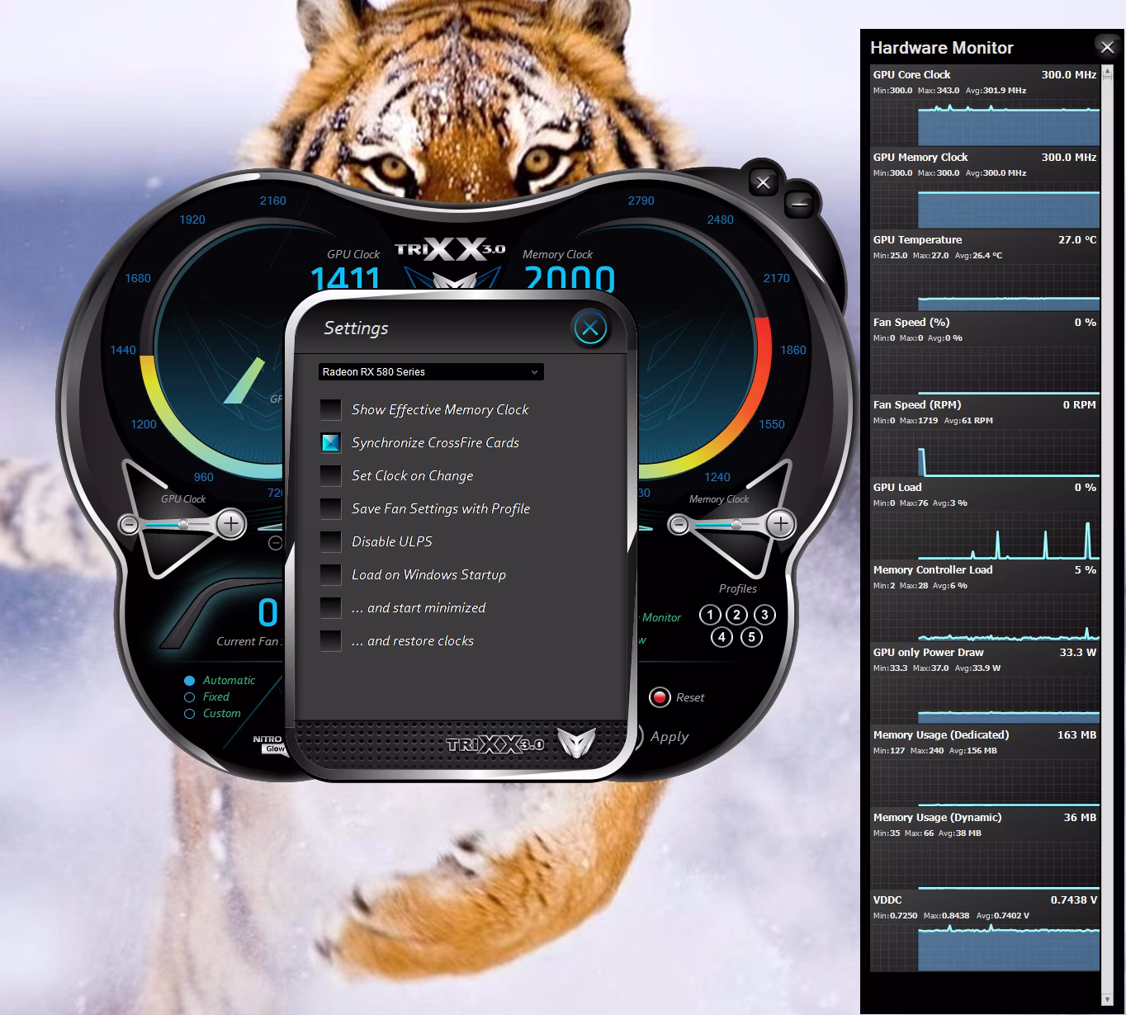Load profile 4
Screen dimensions: 1126x1015
[722, 637]
